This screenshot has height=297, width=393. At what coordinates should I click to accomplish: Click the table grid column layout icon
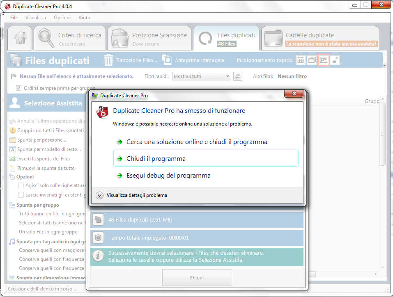[301, 60]
